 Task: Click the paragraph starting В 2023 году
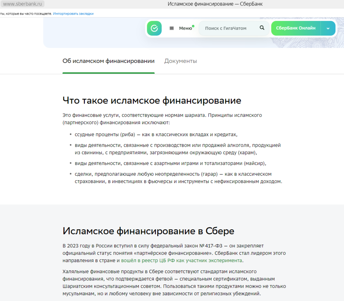pos(174,253)
